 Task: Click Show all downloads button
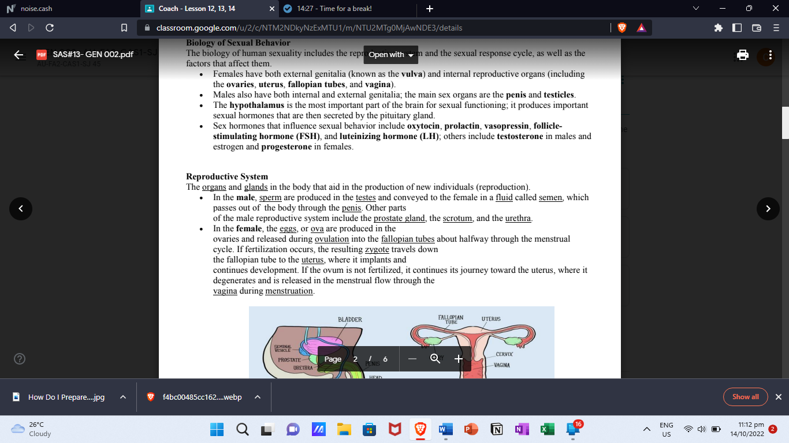[x=745, y=397]
